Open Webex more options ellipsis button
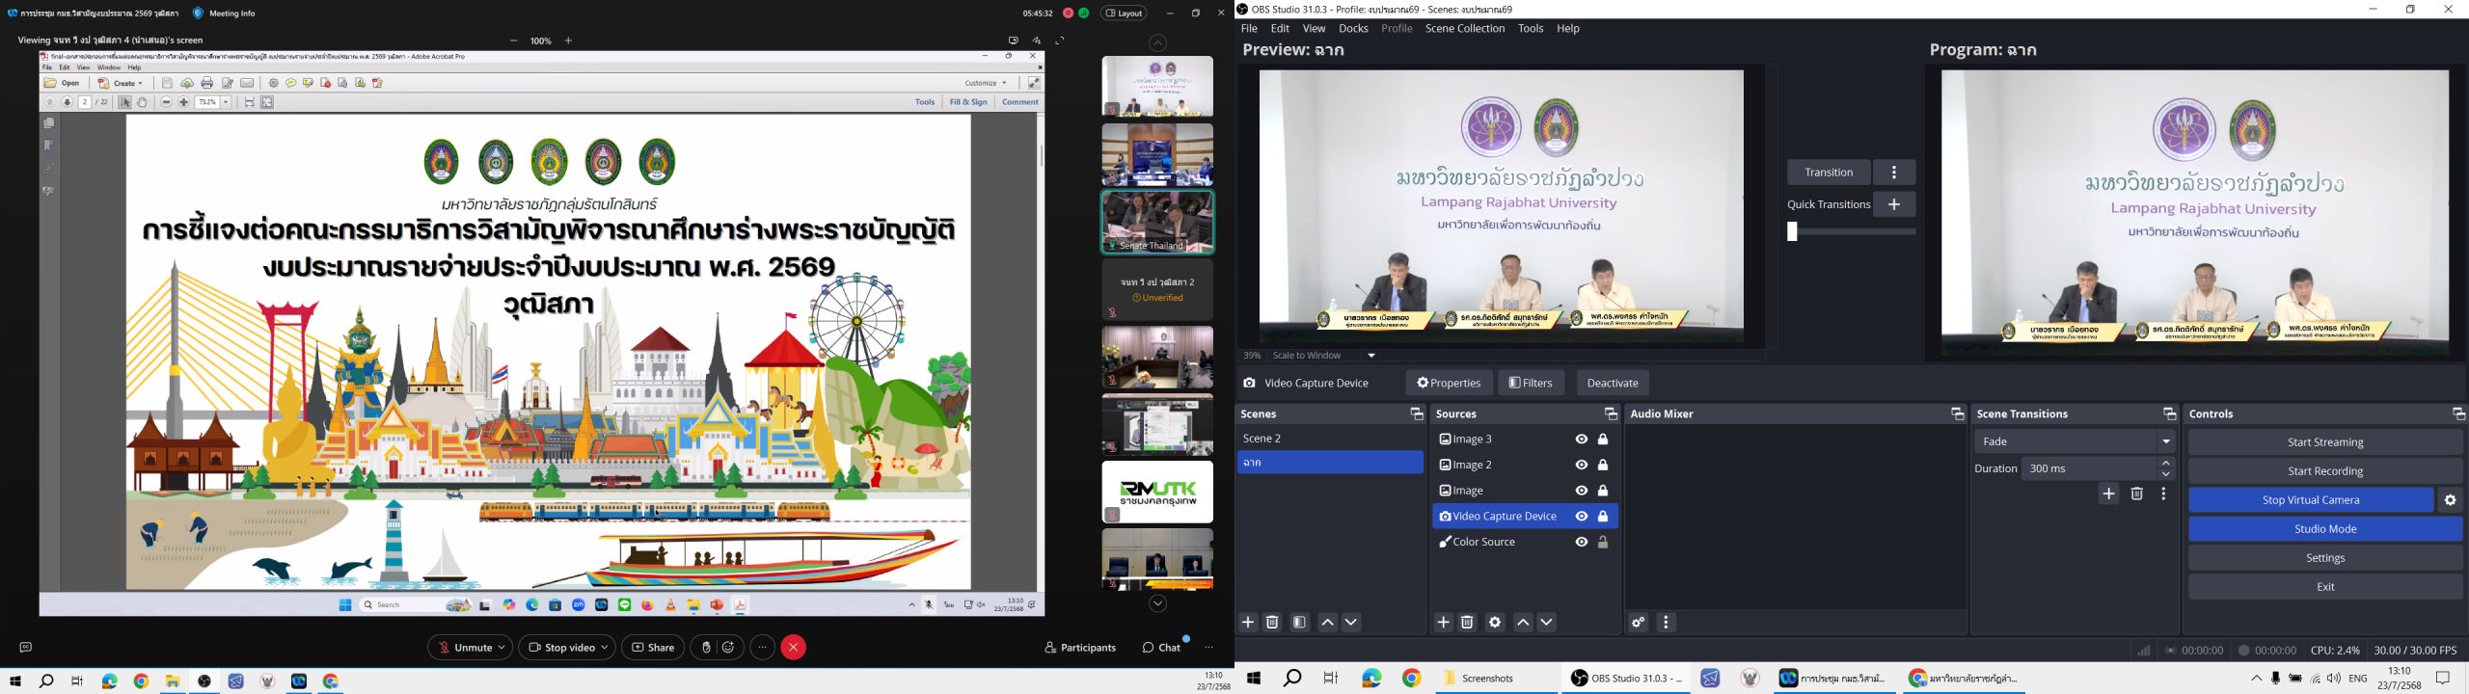Screen dimensions: 2469x694 [x=762, y=648]
